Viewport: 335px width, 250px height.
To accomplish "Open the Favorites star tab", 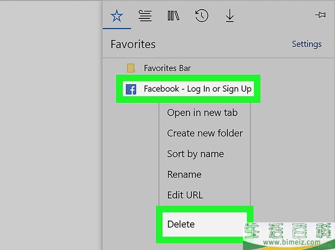I will pyautogui.click(x=117, y=16).
